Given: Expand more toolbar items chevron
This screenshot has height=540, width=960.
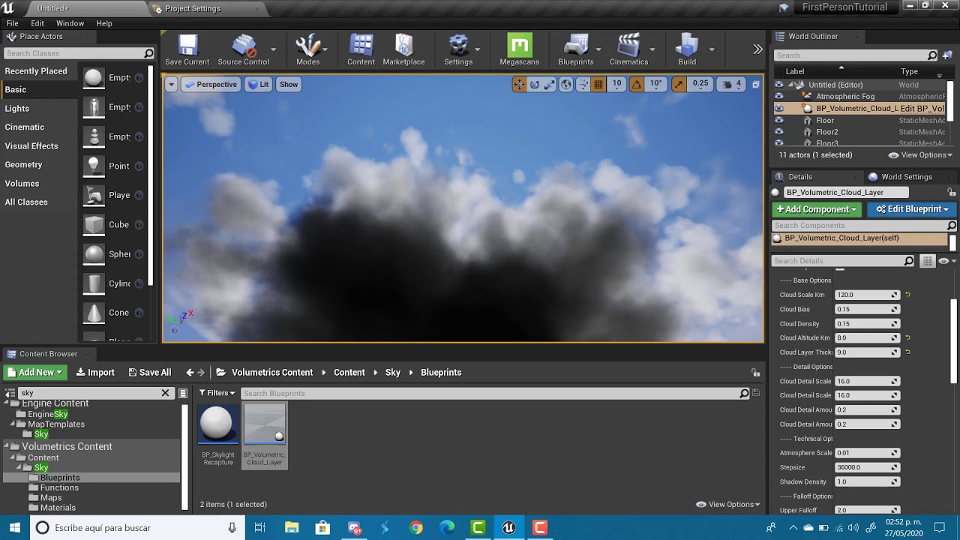Looking at the screenshot, I should point(757,49).
